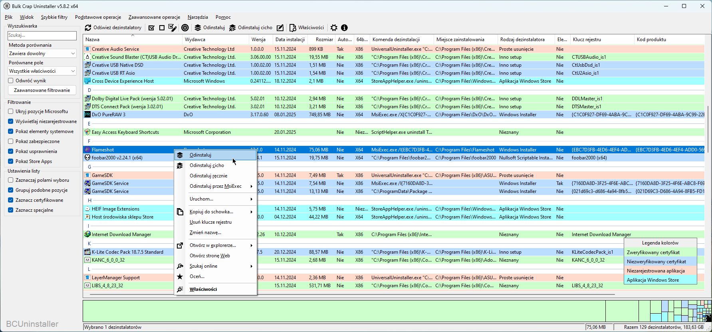
Task: Toggle the Pokaż Store Apps checkbox
Action: [11, 161]
